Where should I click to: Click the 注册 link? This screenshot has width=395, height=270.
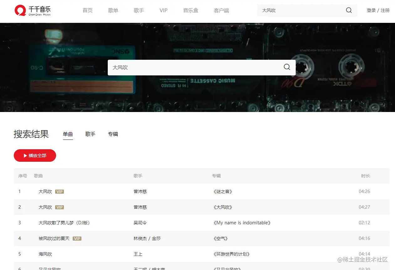[385, 10]
